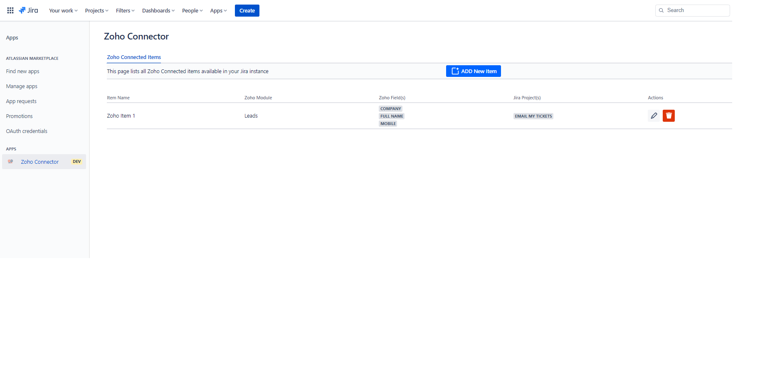Viewport: 765px width, 374px height.
Task: Click the Zoho Item 1 name cell
Action: point(121,116)
